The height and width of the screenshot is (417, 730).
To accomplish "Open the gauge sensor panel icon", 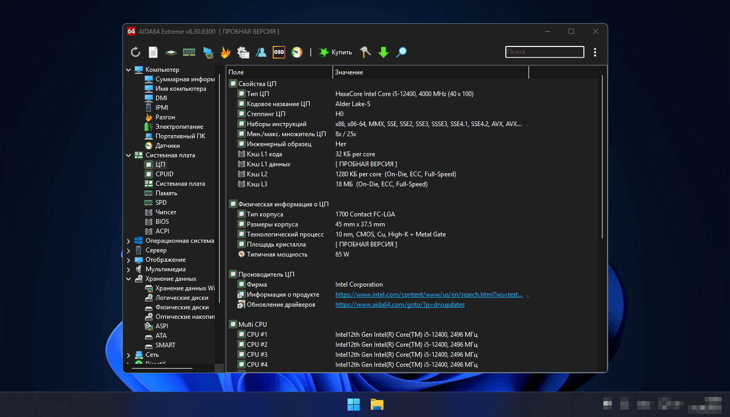I will tap(297, 52).
